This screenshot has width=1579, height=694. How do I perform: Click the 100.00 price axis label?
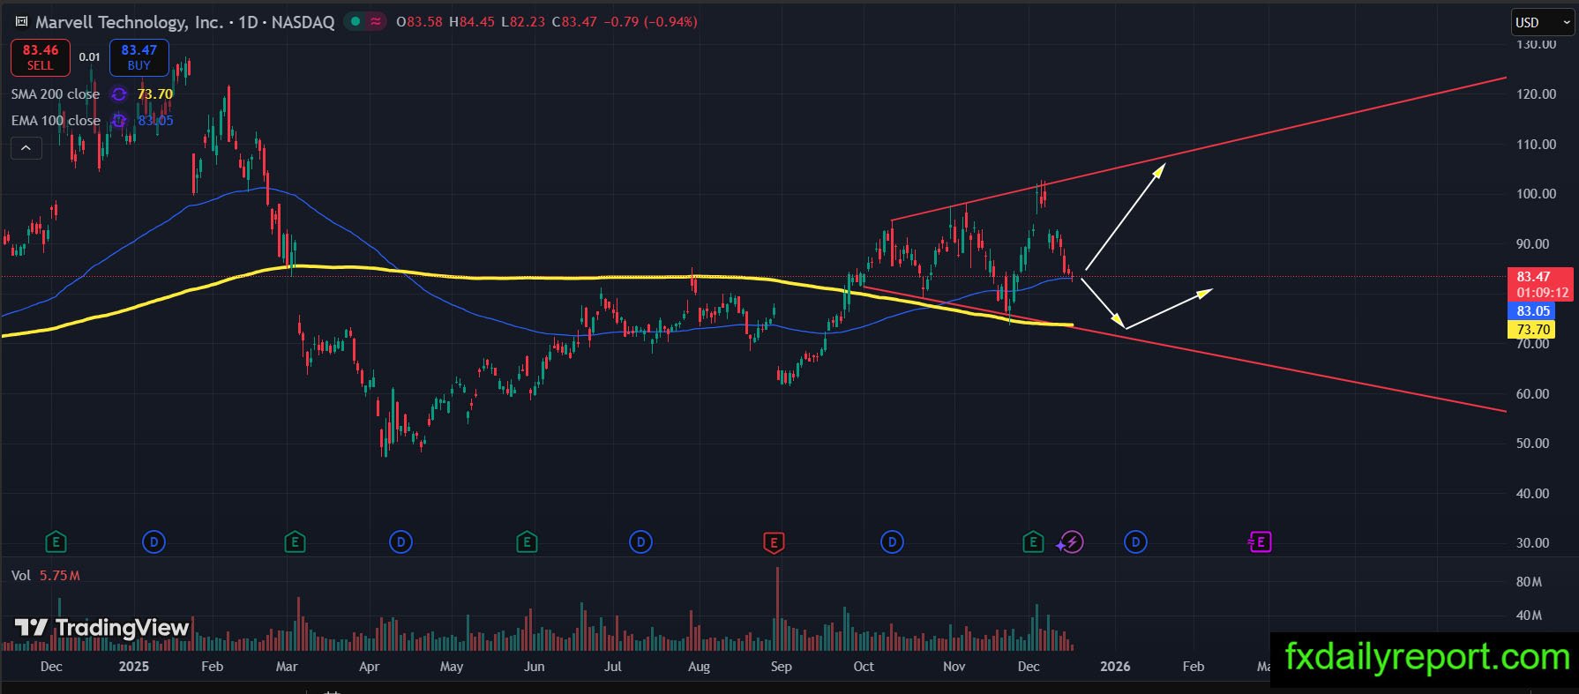coord(1536,194)
